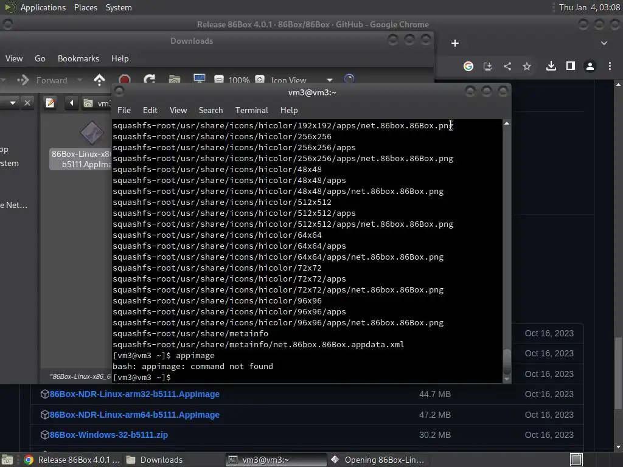Viewport: 623px width, 467px height.
Task: Download 86Box-NDR-Linux-arm32-b5111.AppImage
Action: coord(134,394)
